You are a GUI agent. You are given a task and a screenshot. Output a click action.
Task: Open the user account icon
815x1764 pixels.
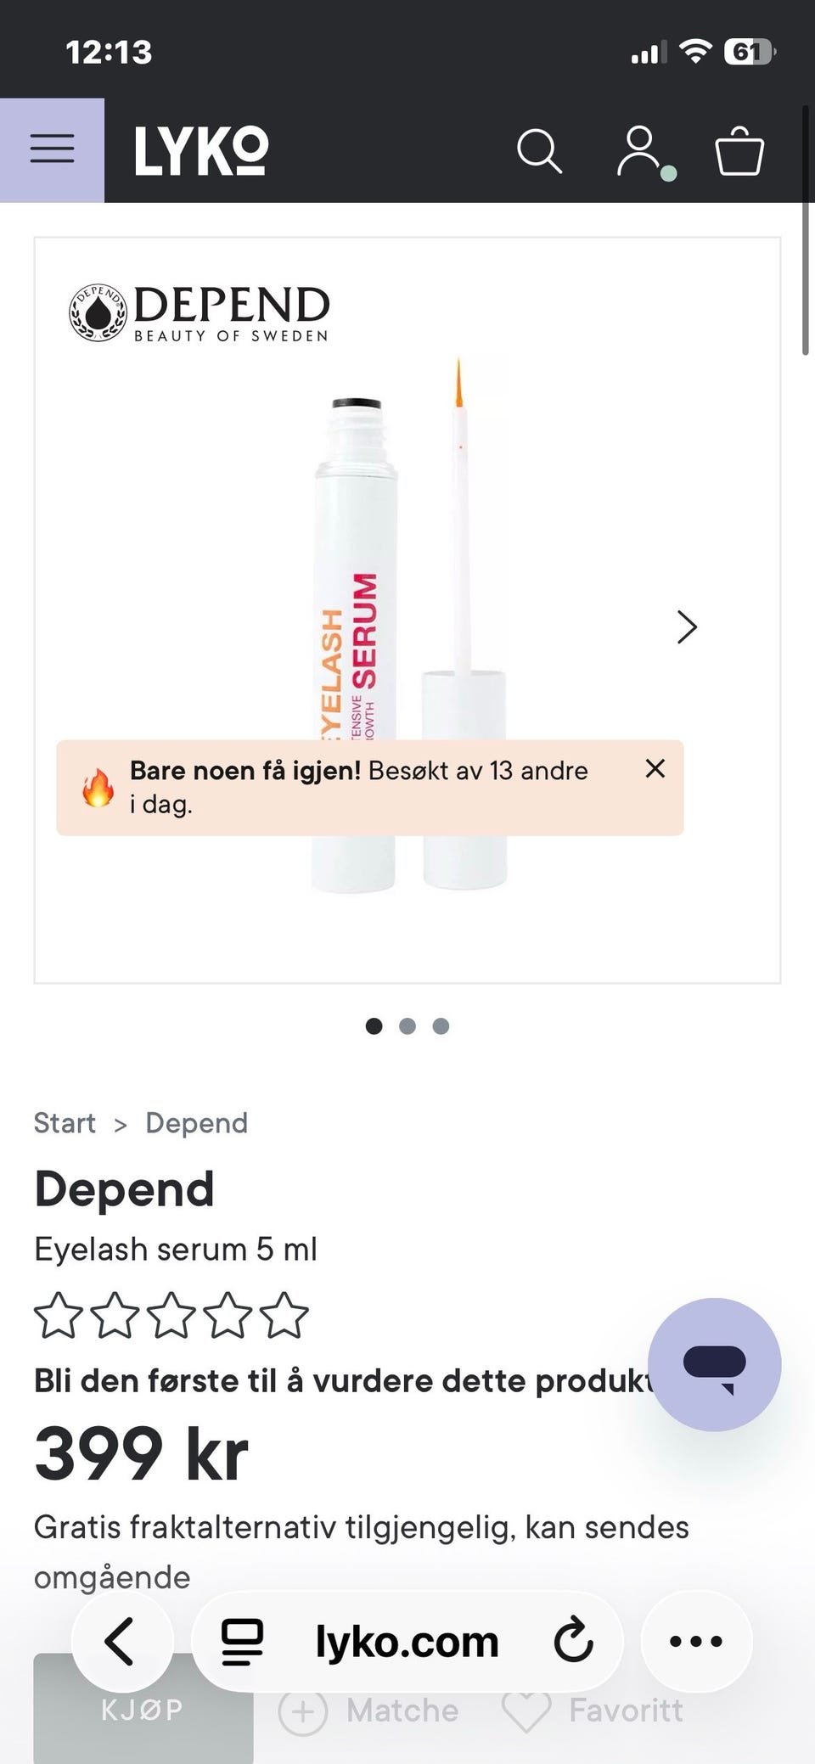click(641, 151)
